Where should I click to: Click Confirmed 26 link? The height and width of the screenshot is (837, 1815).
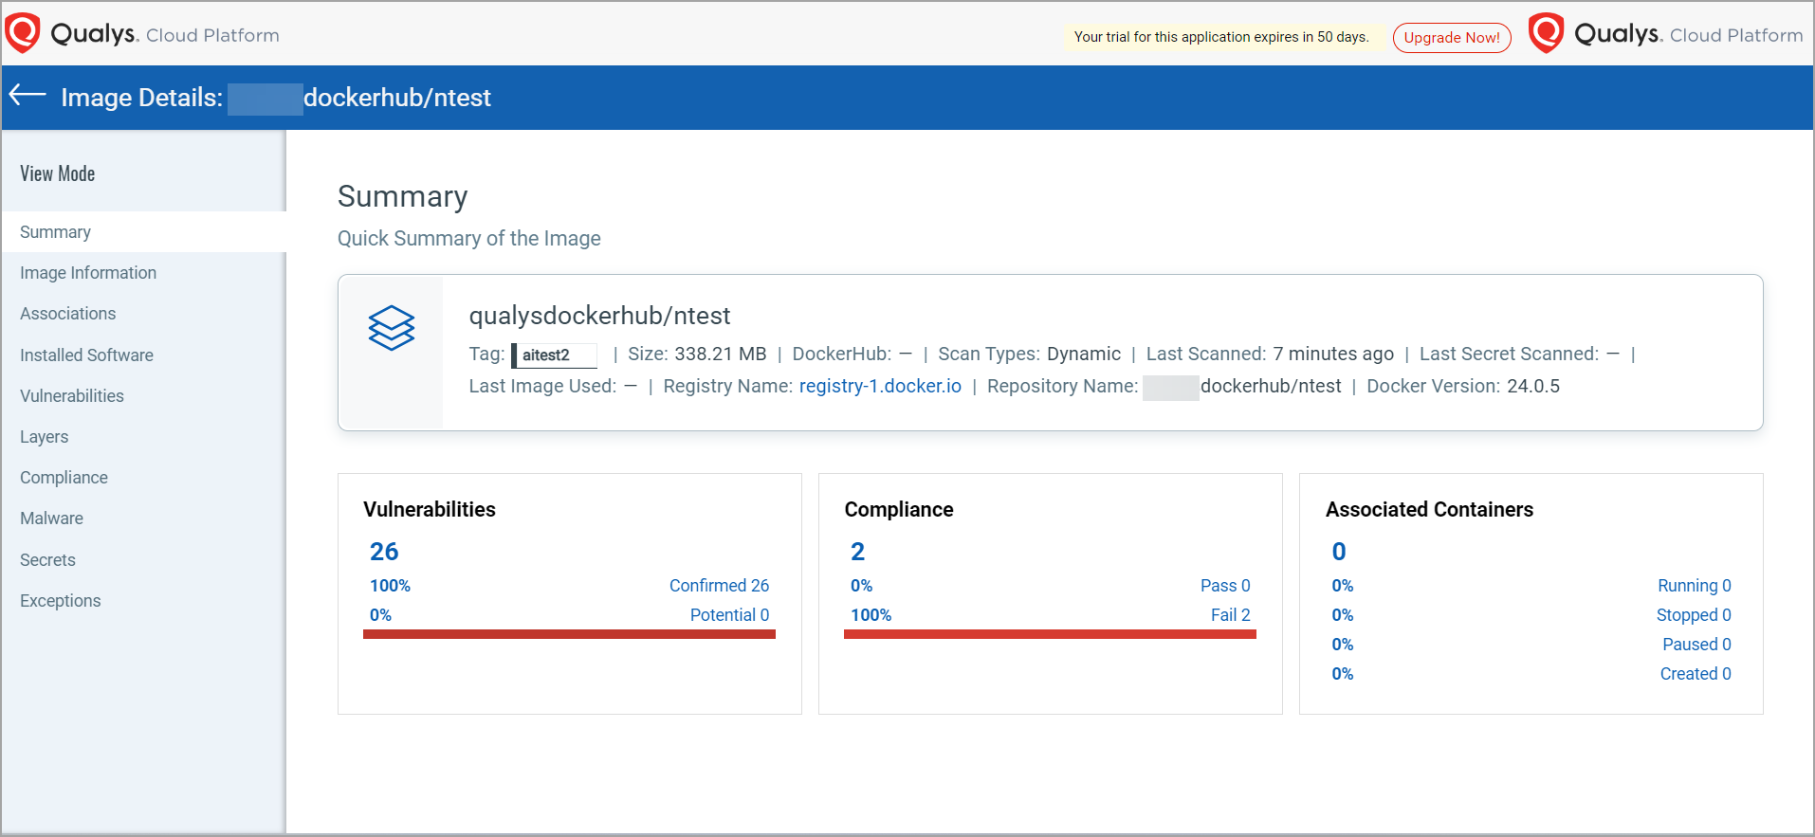[719, 586]
